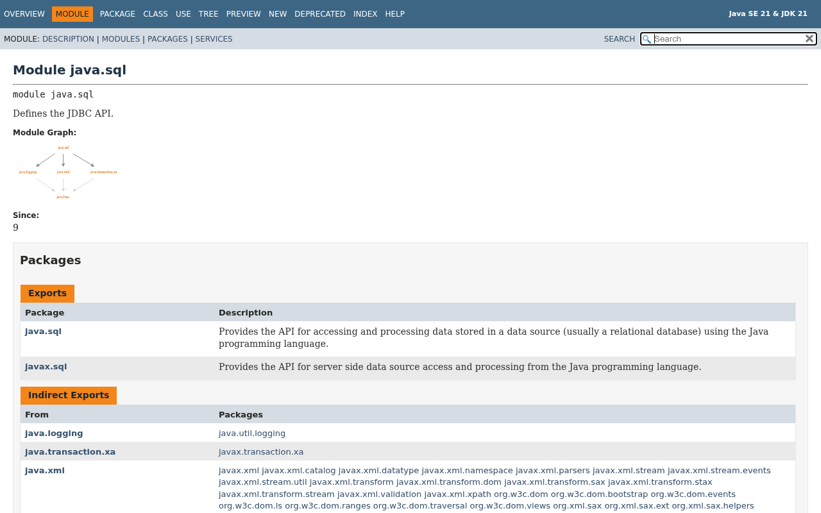Click the javax.sql description text about server side

(460, 367)
